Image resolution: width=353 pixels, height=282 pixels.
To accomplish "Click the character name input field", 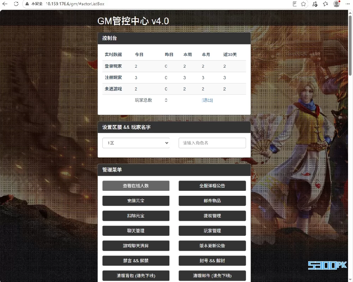I will [212, 143].
